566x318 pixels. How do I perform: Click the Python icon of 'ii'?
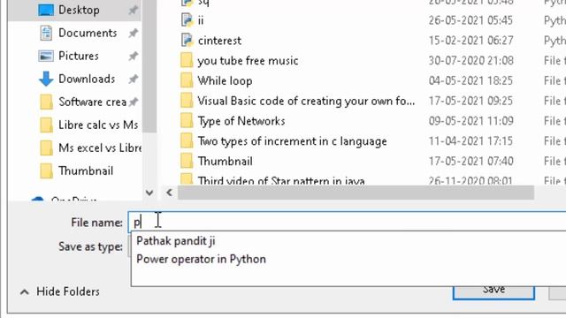click(187, 19)
